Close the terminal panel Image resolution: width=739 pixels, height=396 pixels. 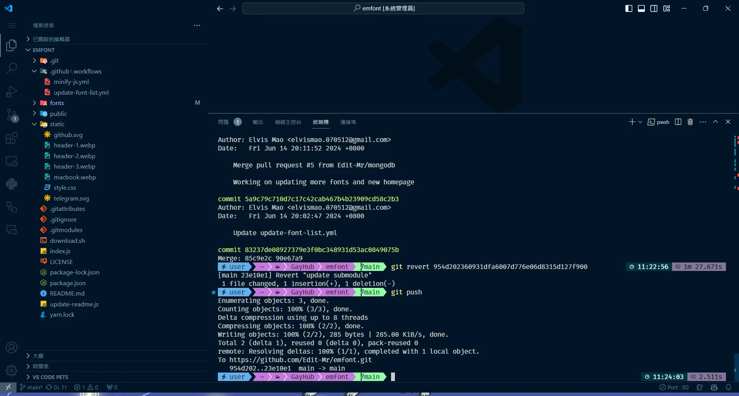pos(728,122)
